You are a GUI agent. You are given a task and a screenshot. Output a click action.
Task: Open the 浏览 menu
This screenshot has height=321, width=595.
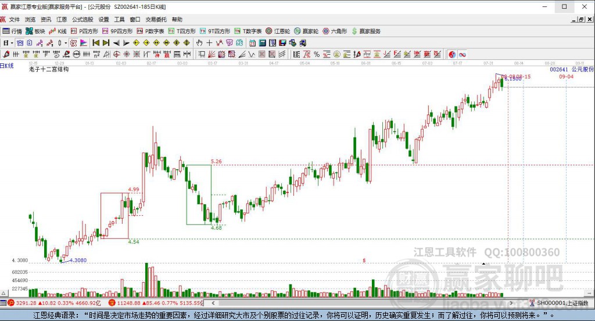[30, 19]
